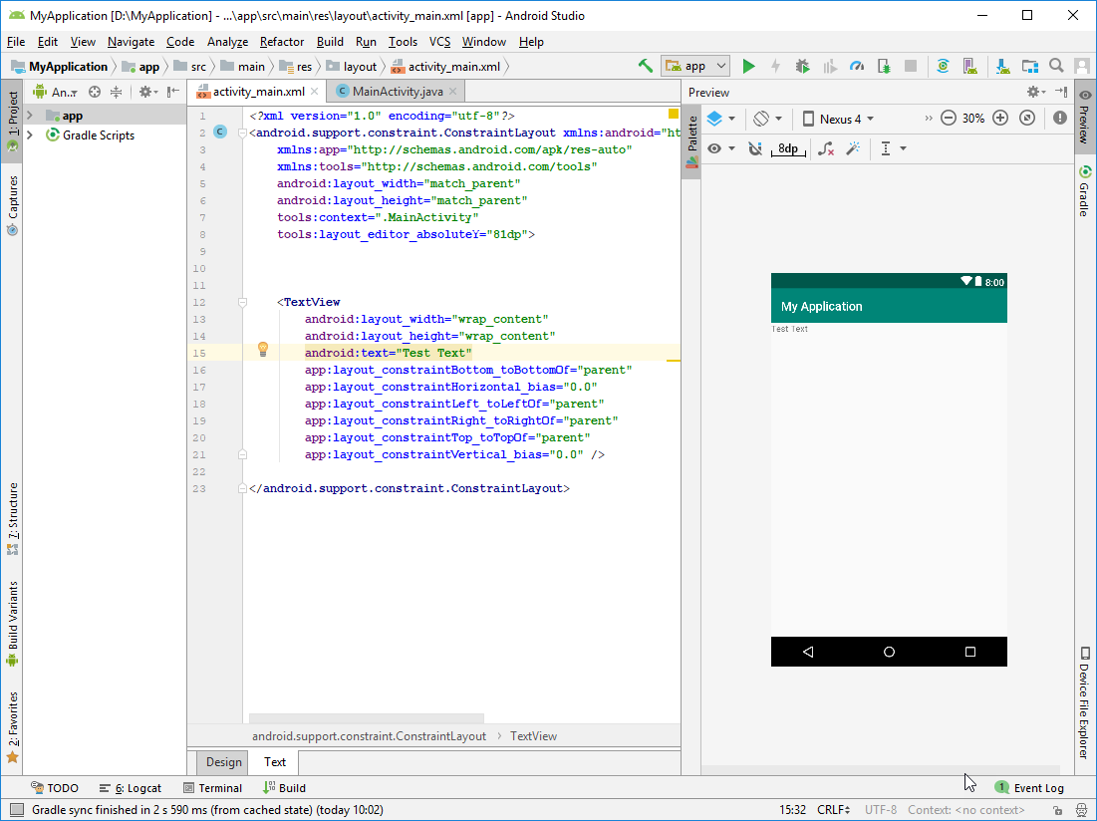Viewport: 1097px width, 821px height.
Task: Click the Stop square in the toolbar
Action: click(911, 66)
